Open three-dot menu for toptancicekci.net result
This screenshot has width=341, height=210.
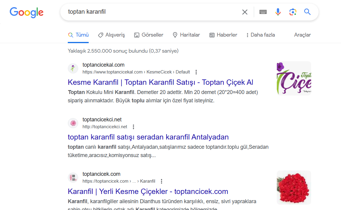[x=133, y=127]
